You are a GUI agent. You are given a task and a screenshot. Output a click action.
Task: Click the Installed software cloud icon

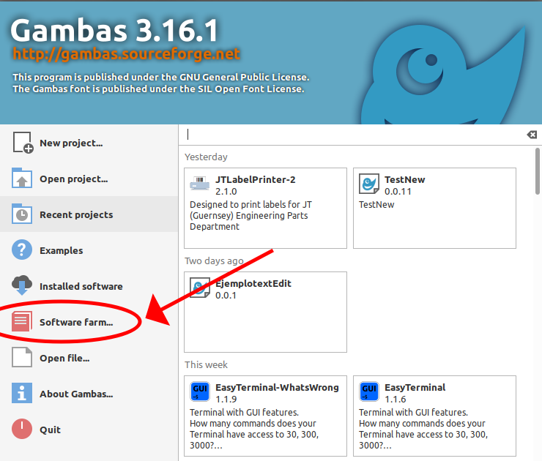[22, 285]
